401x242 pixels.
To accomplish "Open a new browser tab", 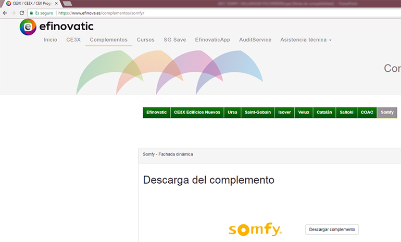I will (x=67, y=3).
